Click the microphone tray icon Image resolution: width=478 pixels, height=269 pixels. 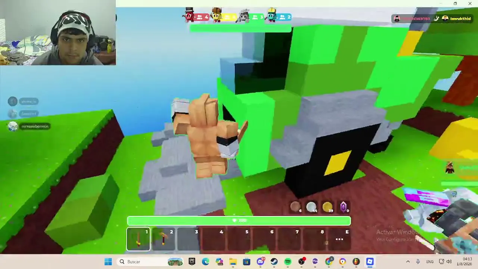[x=418, y=262]
